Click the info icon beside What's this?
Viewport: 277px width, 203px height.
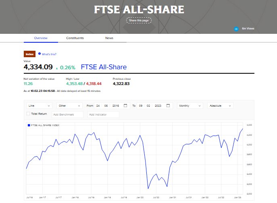click(40, 54)
